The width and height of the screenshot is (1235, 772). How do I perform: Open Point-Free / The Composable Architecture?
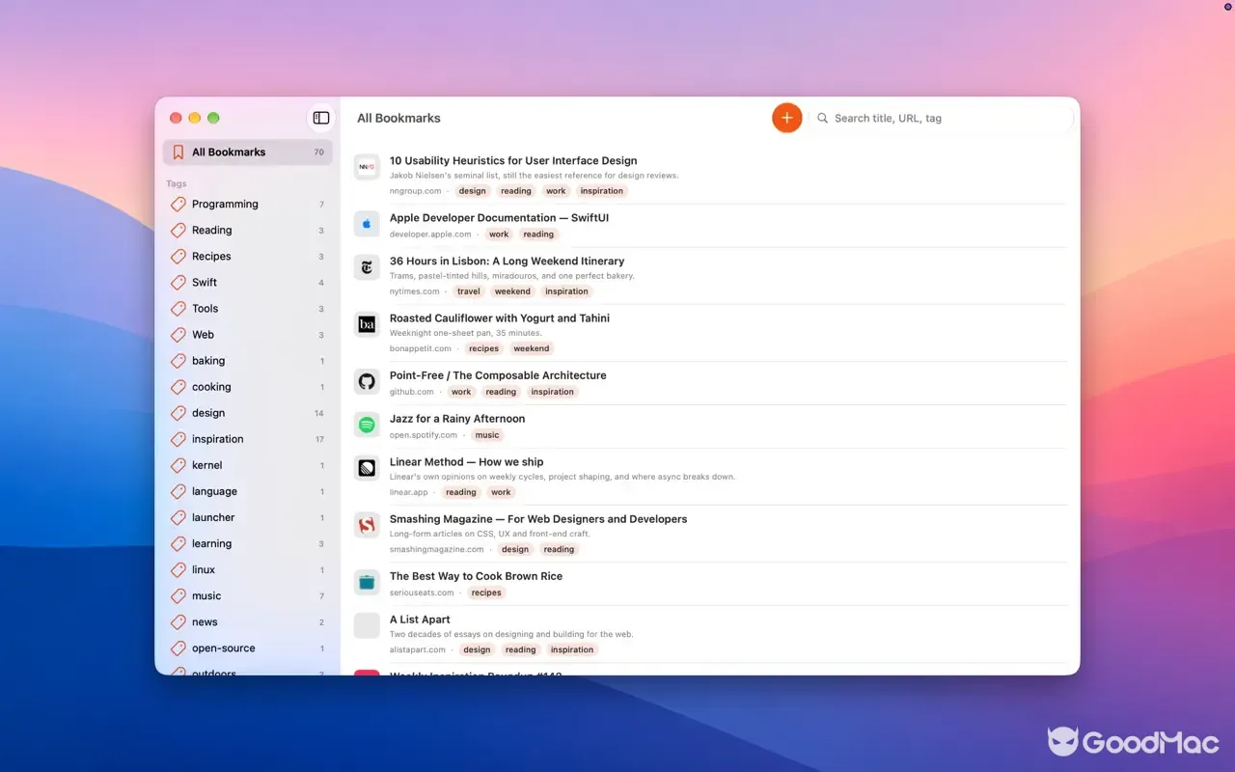point(498,375)
